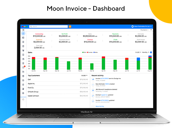The height and width of the screenshot is (128, 172).
Task: Toggle the Paid legend in Sales chart
Action: pos(84,52)
